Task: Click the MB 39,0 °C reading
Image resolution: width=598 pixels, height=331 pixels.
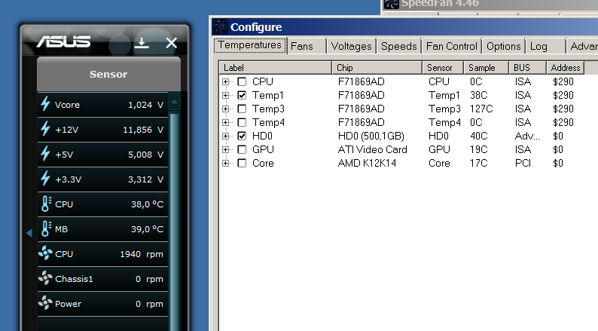Action: point(147,229)
